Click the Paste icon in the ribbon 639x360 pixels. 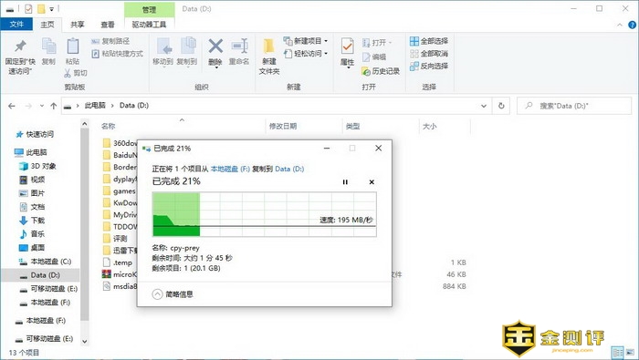tap(72, 46)
